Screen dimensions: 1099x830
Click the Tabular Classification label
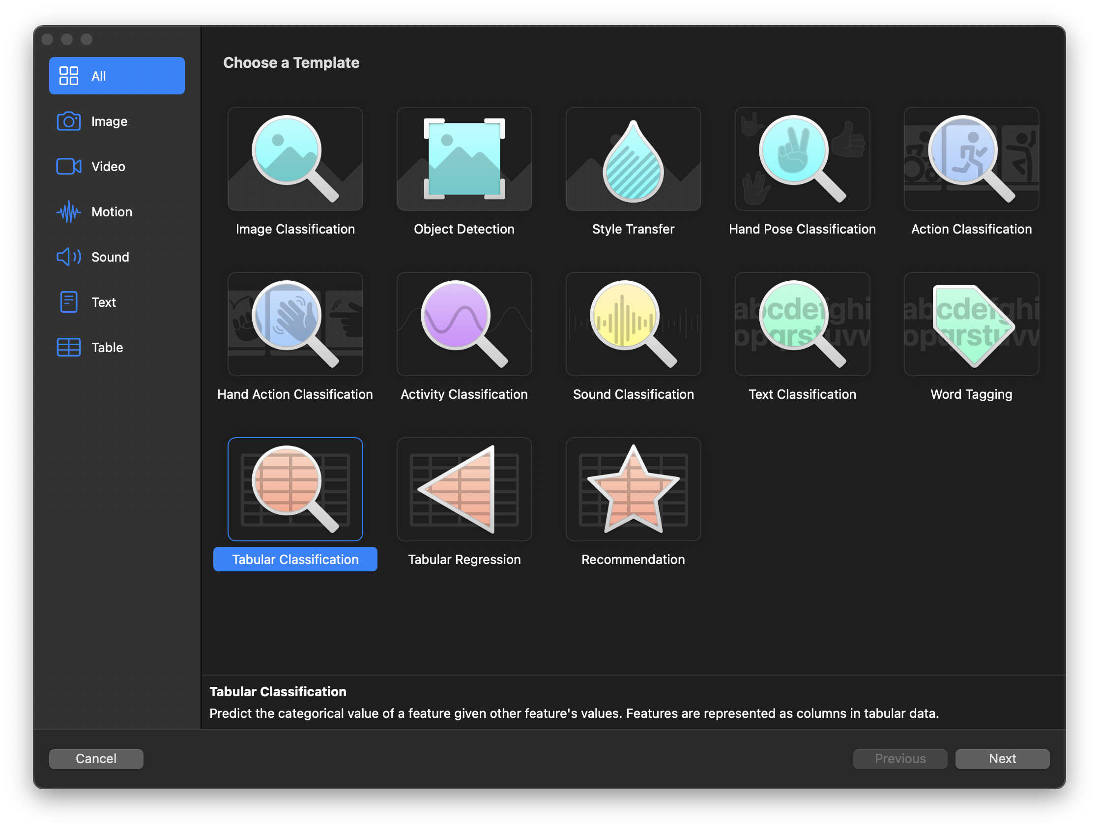point(295,559)
